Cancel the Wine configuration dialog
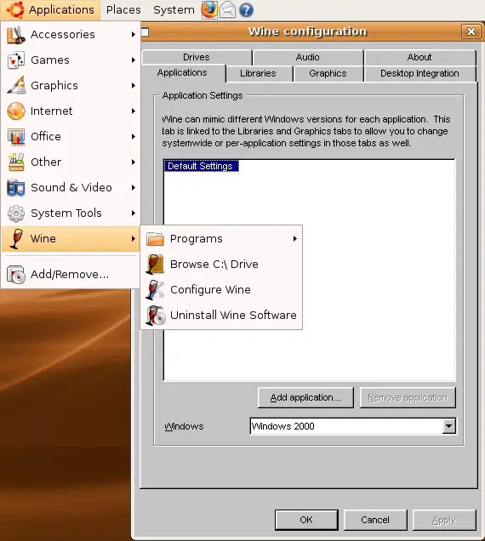 click(375, 520)
